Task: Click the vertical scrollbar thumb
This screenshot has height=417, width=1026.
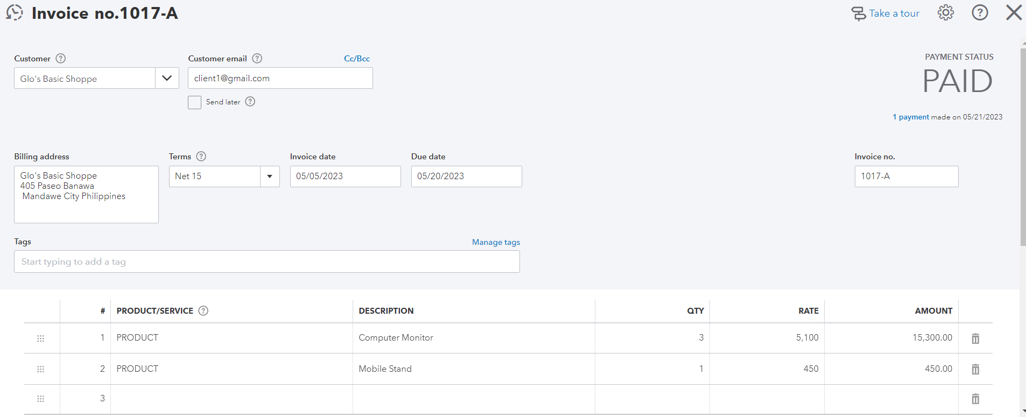Action: coord(1023,145)
